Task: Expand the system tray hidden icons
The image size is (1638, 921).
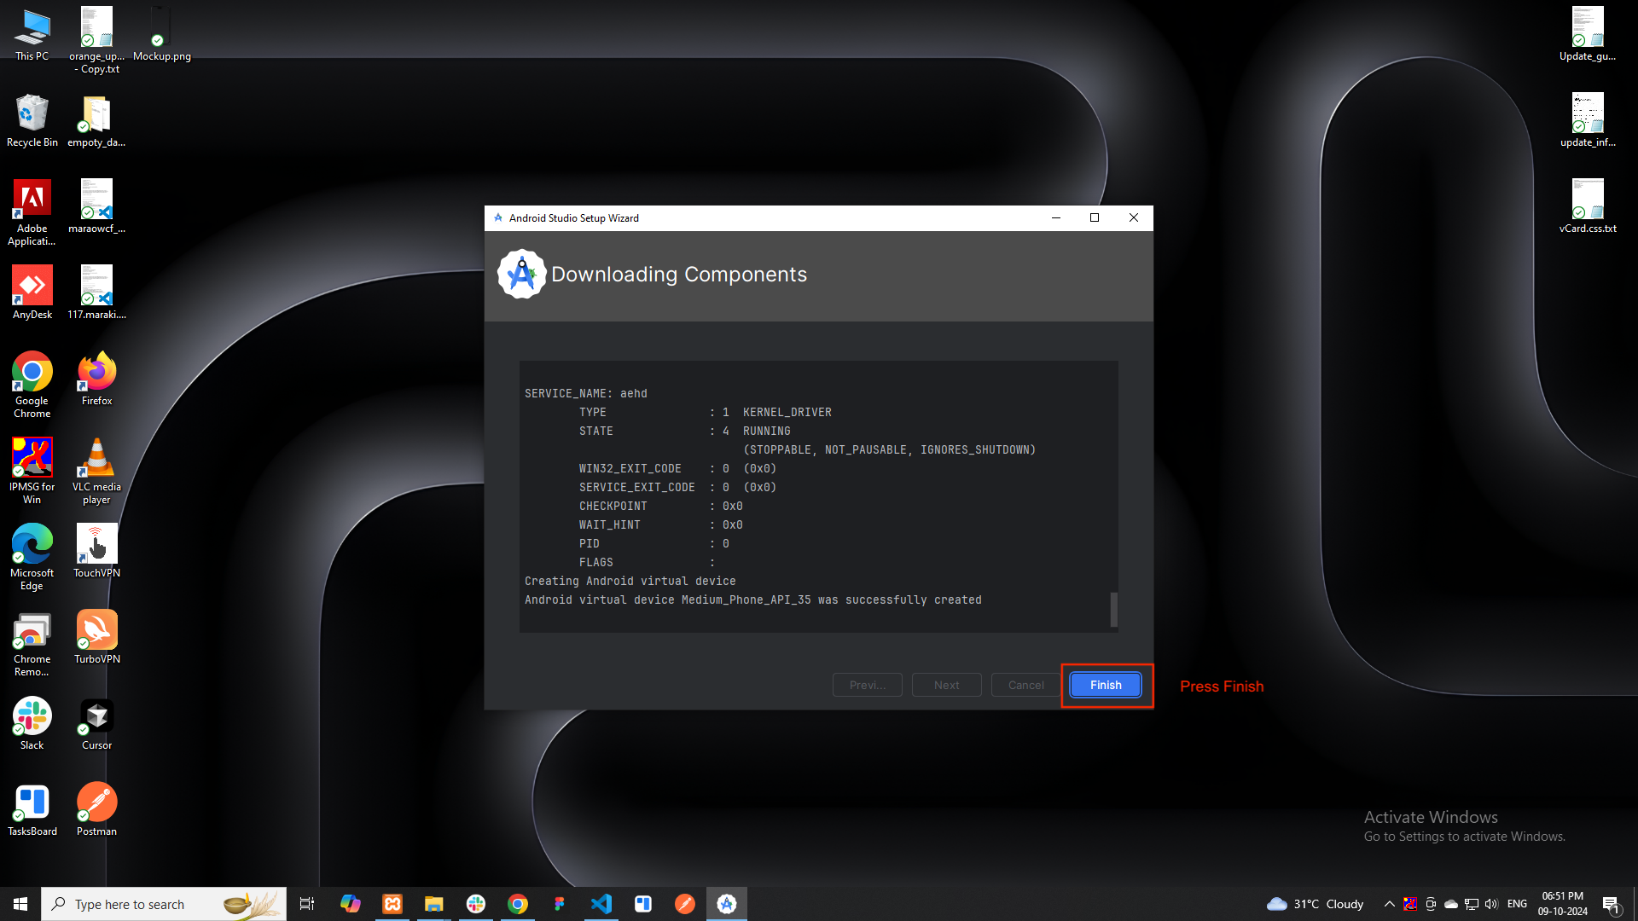Action: pos(1388,903)
